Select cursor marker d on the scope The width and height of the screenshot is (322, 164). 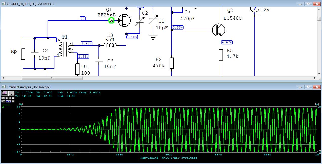[320, 152]
